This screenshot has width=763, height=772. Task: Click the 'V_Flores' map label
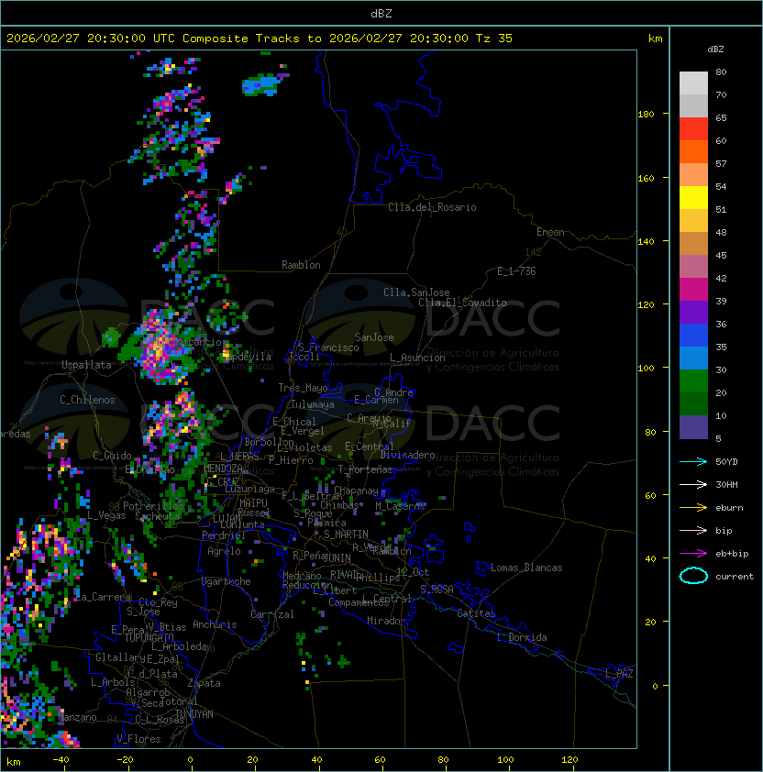pyautogui.click(x=138, y=739)
